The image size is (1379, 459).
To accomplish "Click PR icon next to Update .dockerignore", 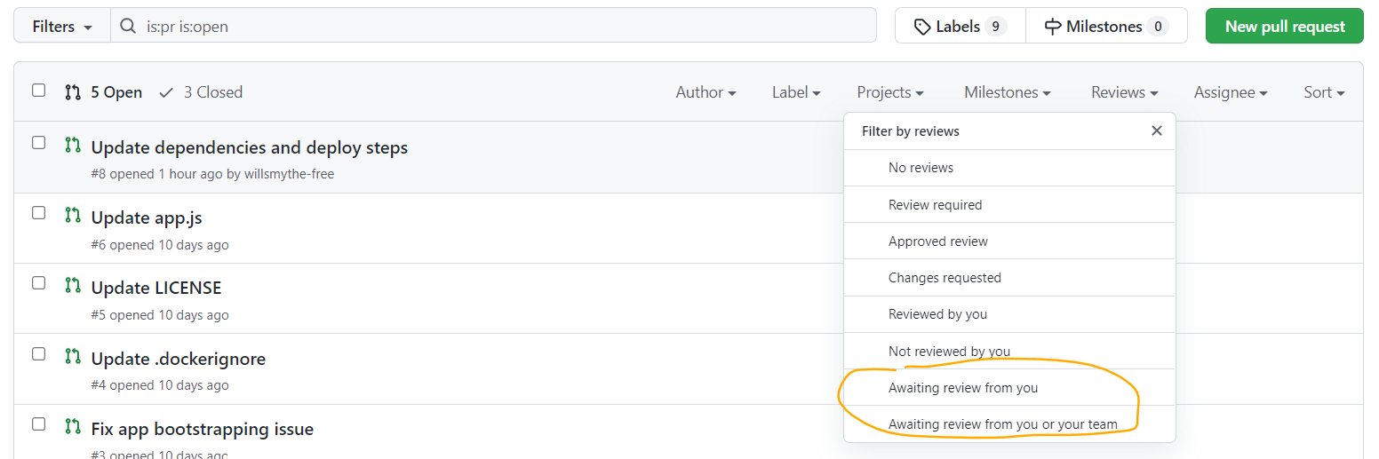I will tap(73, 356).
